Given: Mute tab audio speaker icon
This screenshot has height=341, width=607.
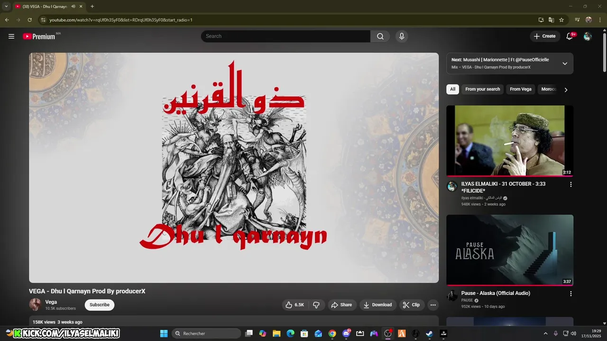Looking at the screenshot, I should (x=73, y=7).
